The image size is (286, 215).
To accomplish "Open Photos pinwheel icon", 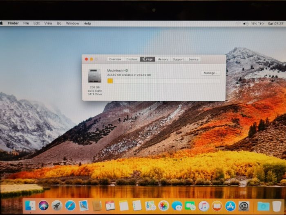I will (x=163, y=206).
